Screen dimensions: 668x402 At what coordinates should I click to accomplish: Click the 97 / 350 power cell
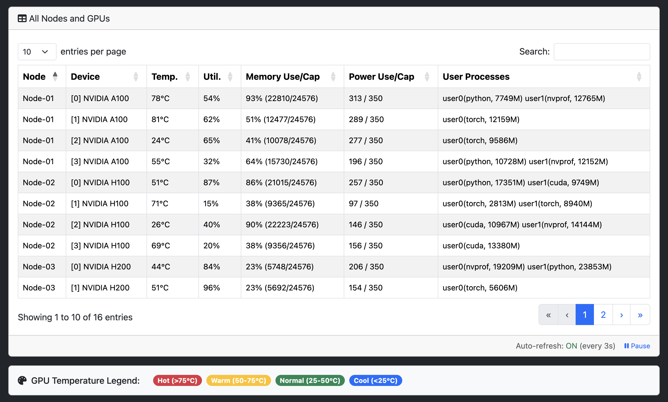point(391,203)
